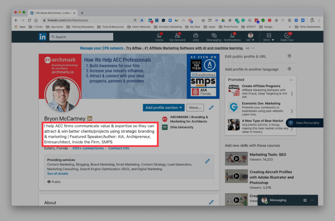The height and width of the screenshot is (221, 335).
Task: Open Marketing Tools: SEO course title
Action: click(x=268, y=154)
